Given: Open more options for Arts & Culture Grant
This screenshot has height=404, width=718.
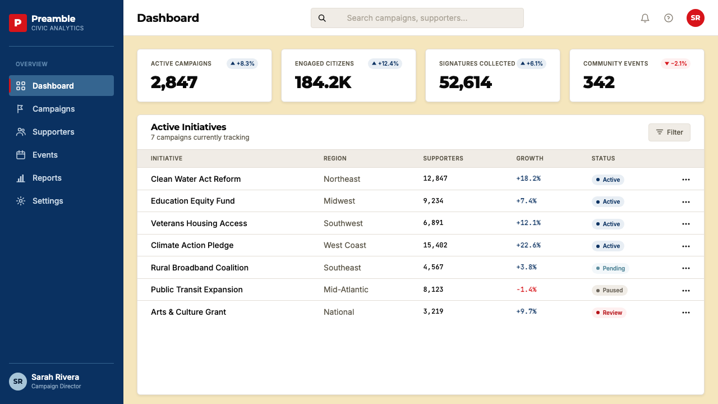Looking at the screenshot, I should [685, 313].
